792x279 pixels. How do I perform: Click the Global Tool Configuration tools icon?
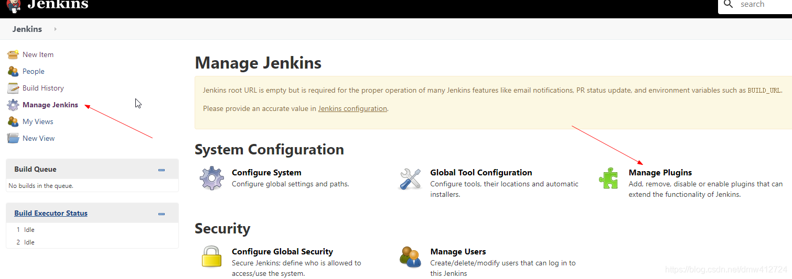[410, 178]
